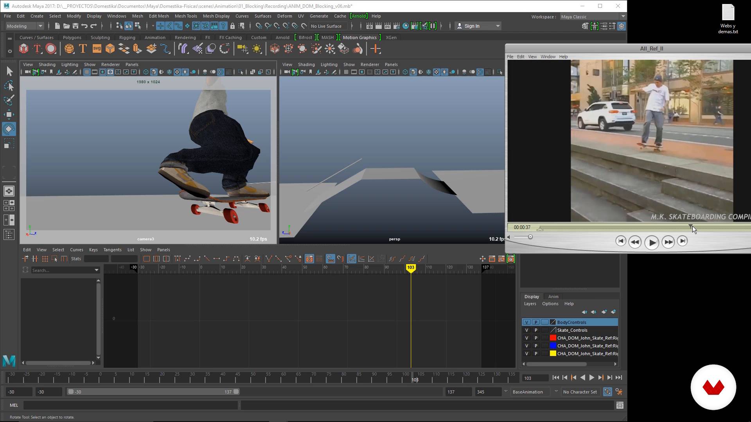Select the Lasso tool in toolbox
751x422 pixels.
point(9,86)
